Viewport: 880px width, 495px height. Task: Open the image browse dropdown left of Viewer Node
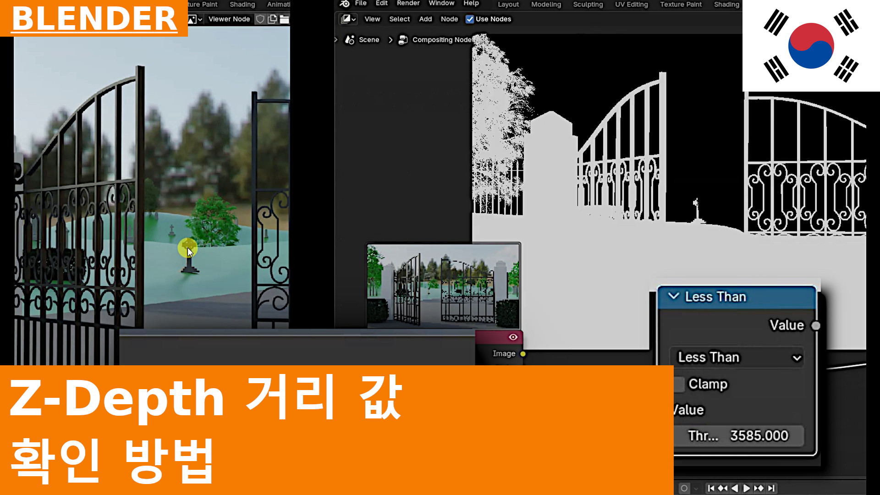[x=195, y=19]
